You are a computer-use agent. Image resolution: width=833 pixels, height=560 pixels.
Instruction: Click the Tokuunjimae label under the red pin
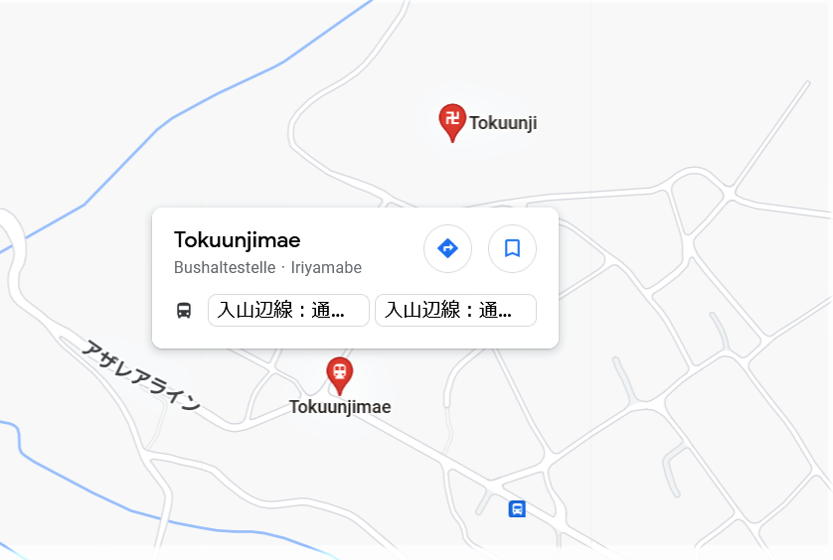coord(340,407)
